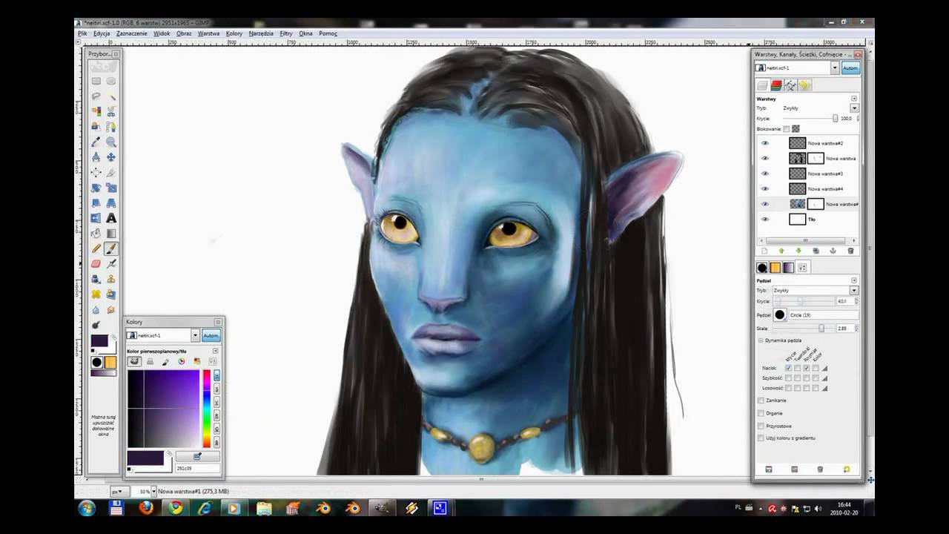The width and height of the screenshot is (949, 534).
Task: Select the Heal tool
Action: [x=96, y=294]
